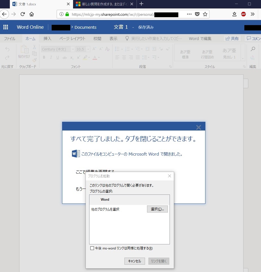Show more toolbar items with double chevron

click(253, 14)
